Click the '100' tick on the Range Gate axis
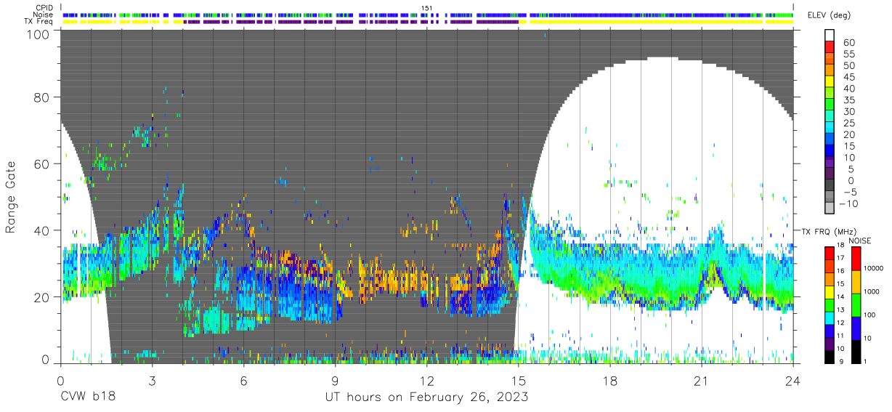 click(38, 33)
